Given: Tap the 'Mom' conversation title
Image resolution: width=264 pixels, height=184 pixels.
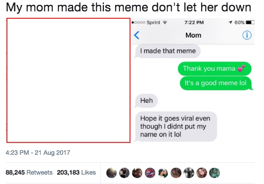Looking at the screenshot, I should pos(193,35).
